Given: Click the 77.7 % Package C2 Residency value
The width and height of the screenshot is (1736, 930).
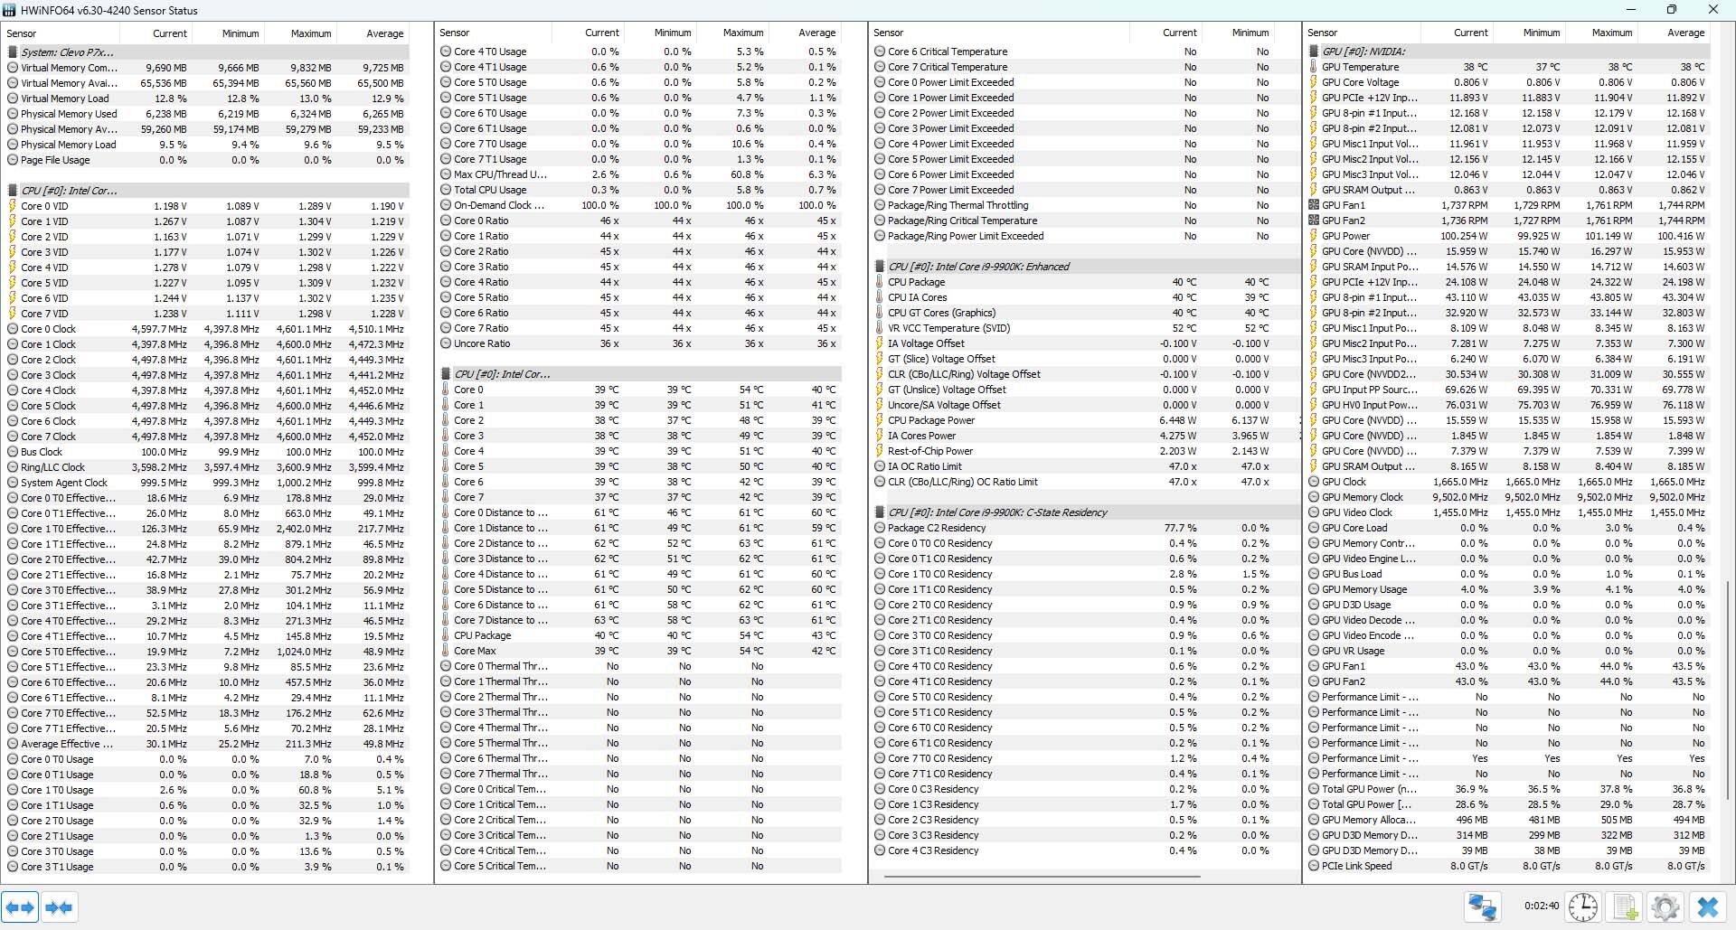Looking at the screenshot, I should pyautogui.click(x=1180, y=528).
